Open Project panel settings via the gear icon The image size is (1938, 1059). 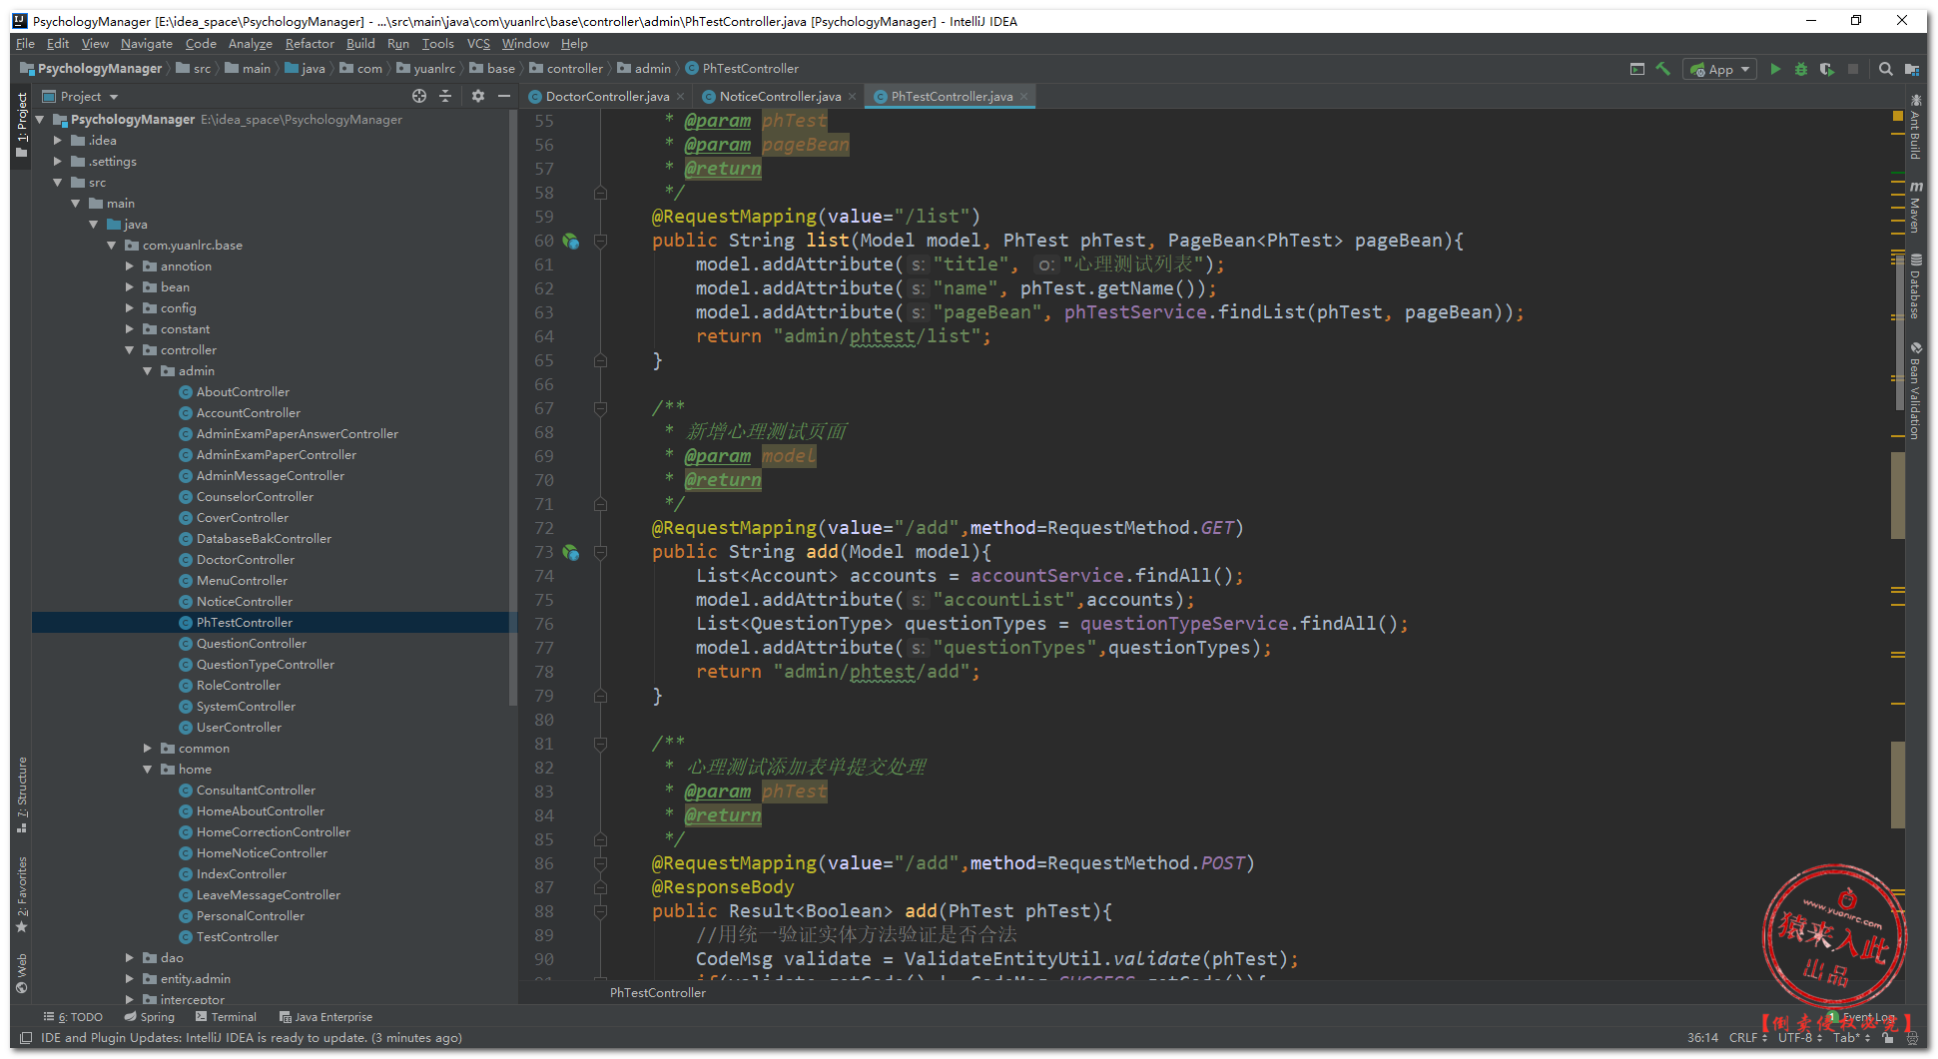pos(477,96)
